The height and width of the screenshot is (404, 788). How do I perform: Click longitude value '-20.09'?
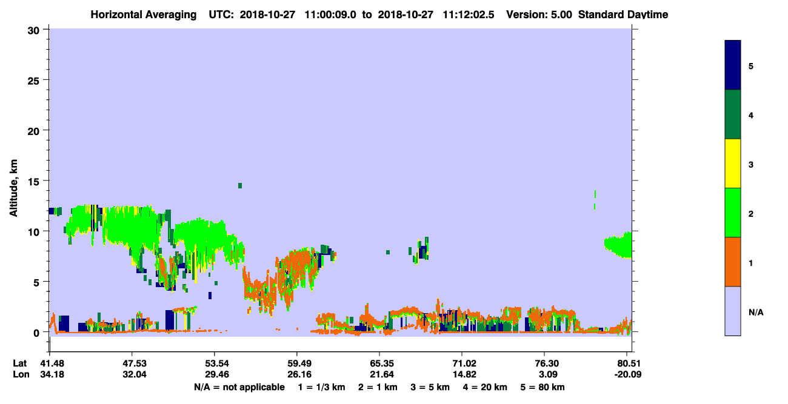[627, 374]
